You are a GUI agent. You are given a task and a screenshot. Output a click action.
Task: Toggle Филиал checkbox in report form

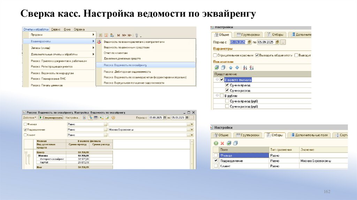25,124
